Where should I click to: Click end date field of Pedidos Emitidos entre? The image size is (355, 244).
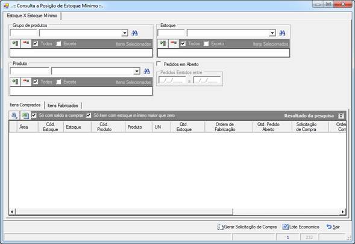(x=207, y=80)
